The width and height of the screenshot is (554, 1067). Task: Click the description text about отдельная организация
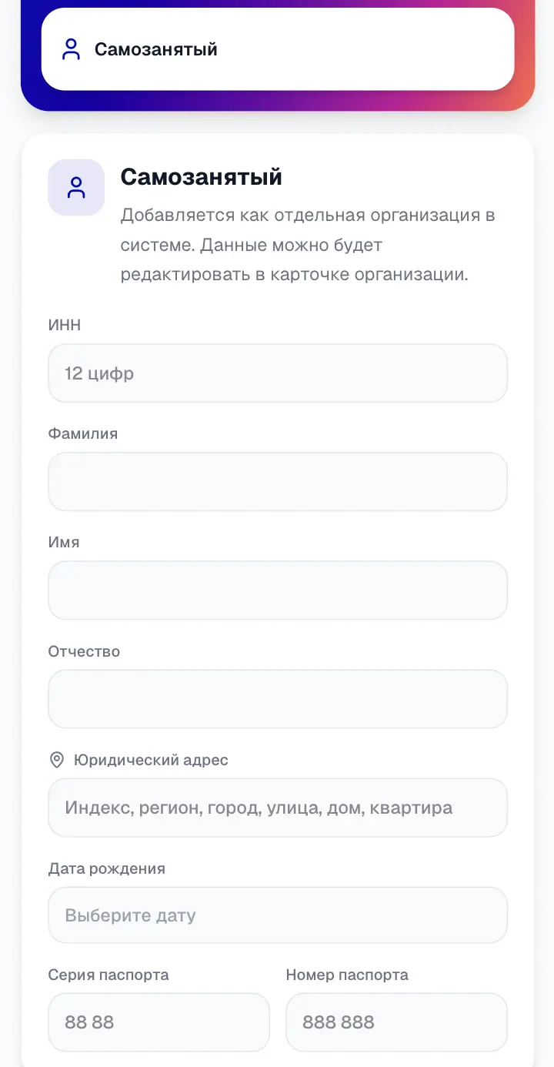[x=308, y=245]
